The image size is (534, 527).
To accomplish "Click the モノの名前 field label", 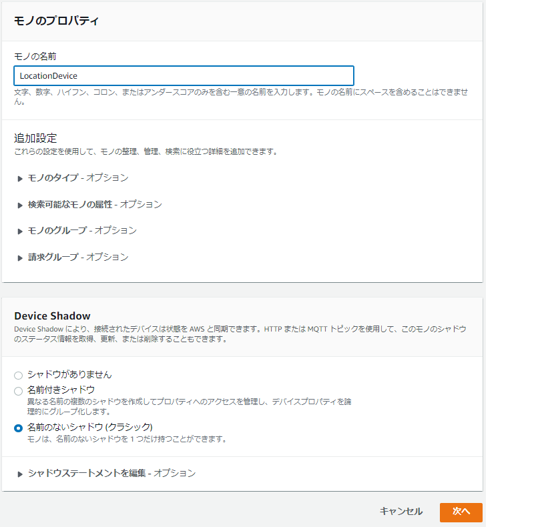I will (35, 57).
